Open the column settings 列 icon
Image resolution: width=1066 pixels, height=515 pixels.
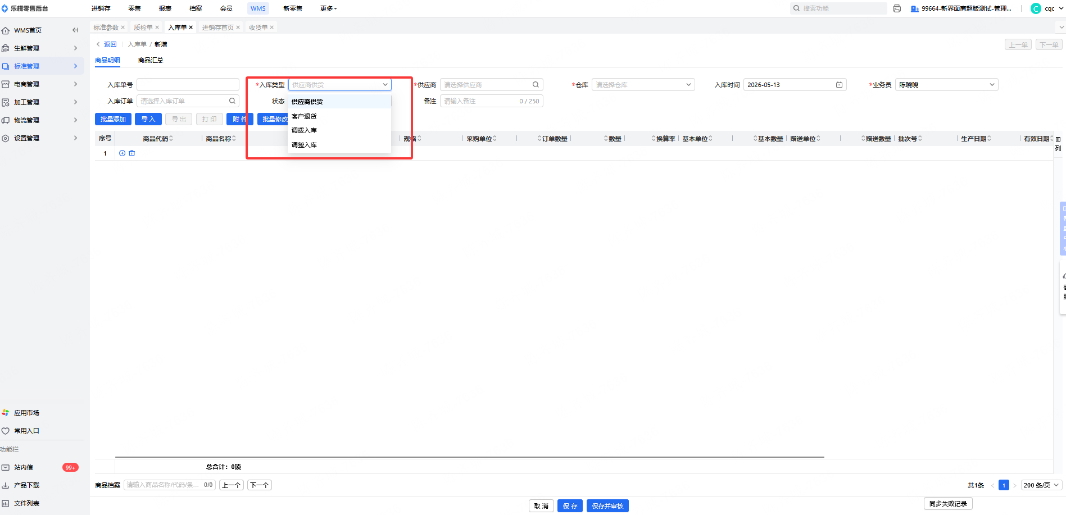[x=1058, y=143]
